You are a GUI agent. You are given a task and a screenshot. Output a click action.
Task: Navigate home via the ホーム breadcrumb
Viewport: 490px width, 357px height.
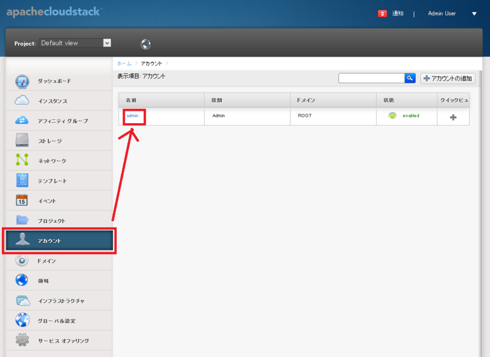[x=123, y=62]
